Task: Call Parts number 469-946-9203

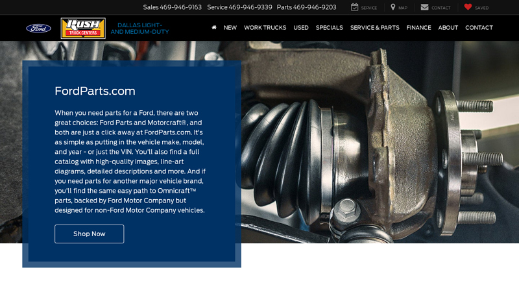Action: pyautogui.click(x=315, y=7)
